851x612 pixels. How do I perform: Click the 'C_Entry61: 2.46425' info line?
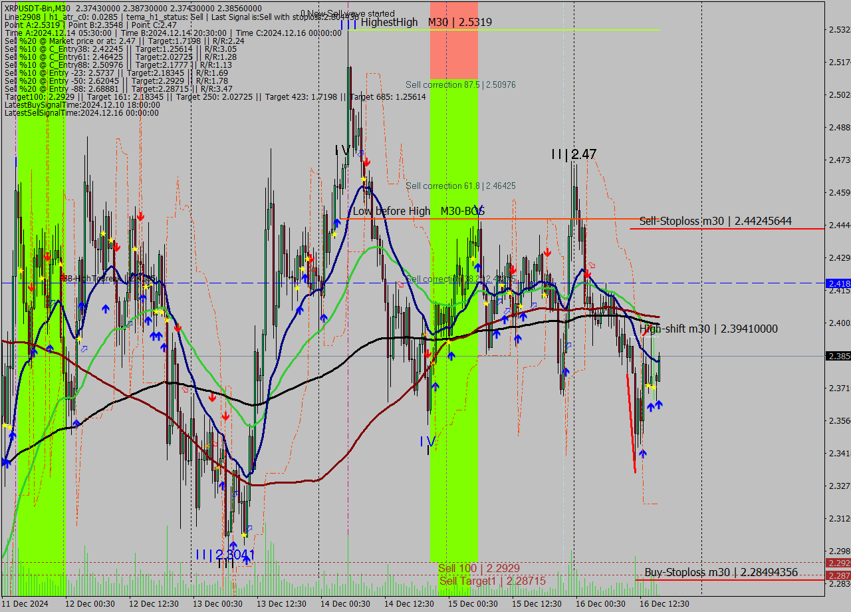[120, 57]
